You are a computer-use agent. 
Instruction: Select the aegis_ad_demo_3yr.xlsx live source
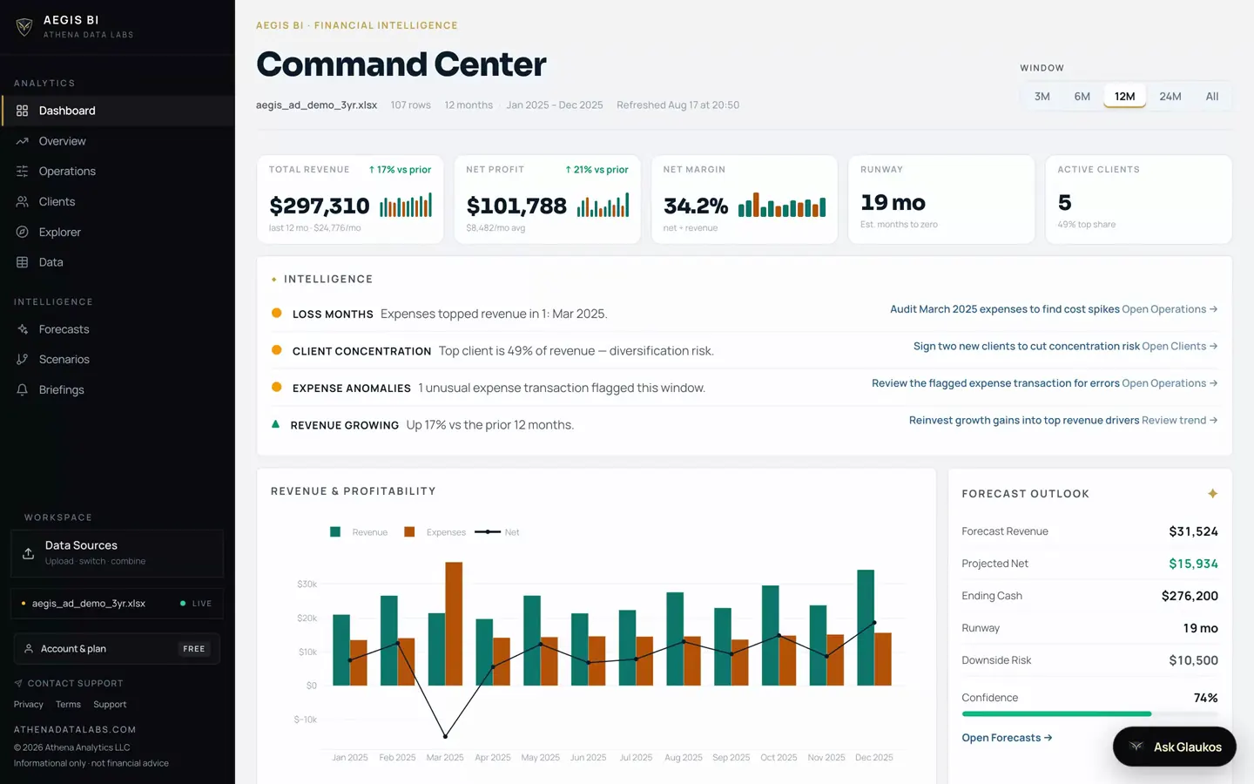pyautogui.click(x=117, y=603)
